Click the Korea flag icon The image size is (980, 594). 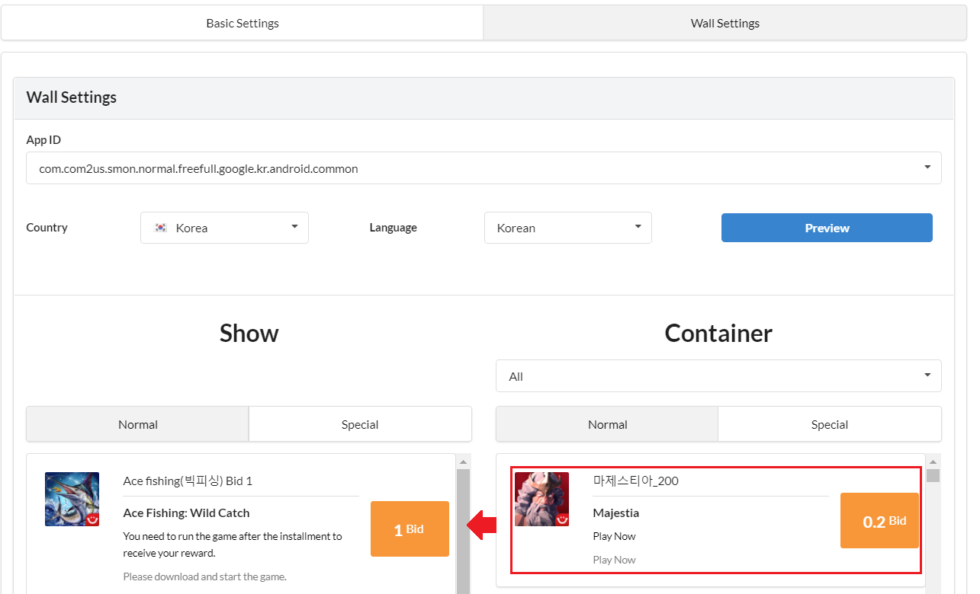click(x=161, y=228)
